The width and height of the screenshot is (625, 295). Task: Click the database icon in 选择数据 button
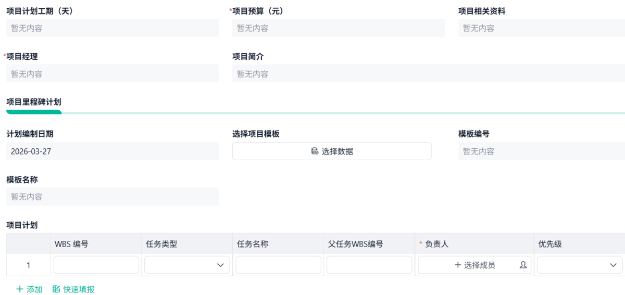(315, 151)
